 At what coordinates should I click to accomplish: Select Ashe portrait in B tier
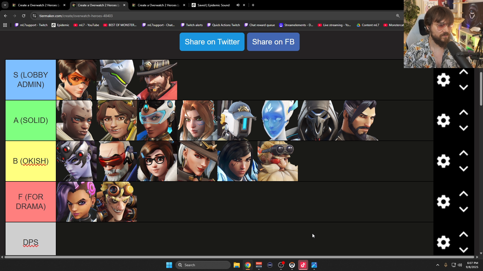pyautogui.click(x=197, y=161)
